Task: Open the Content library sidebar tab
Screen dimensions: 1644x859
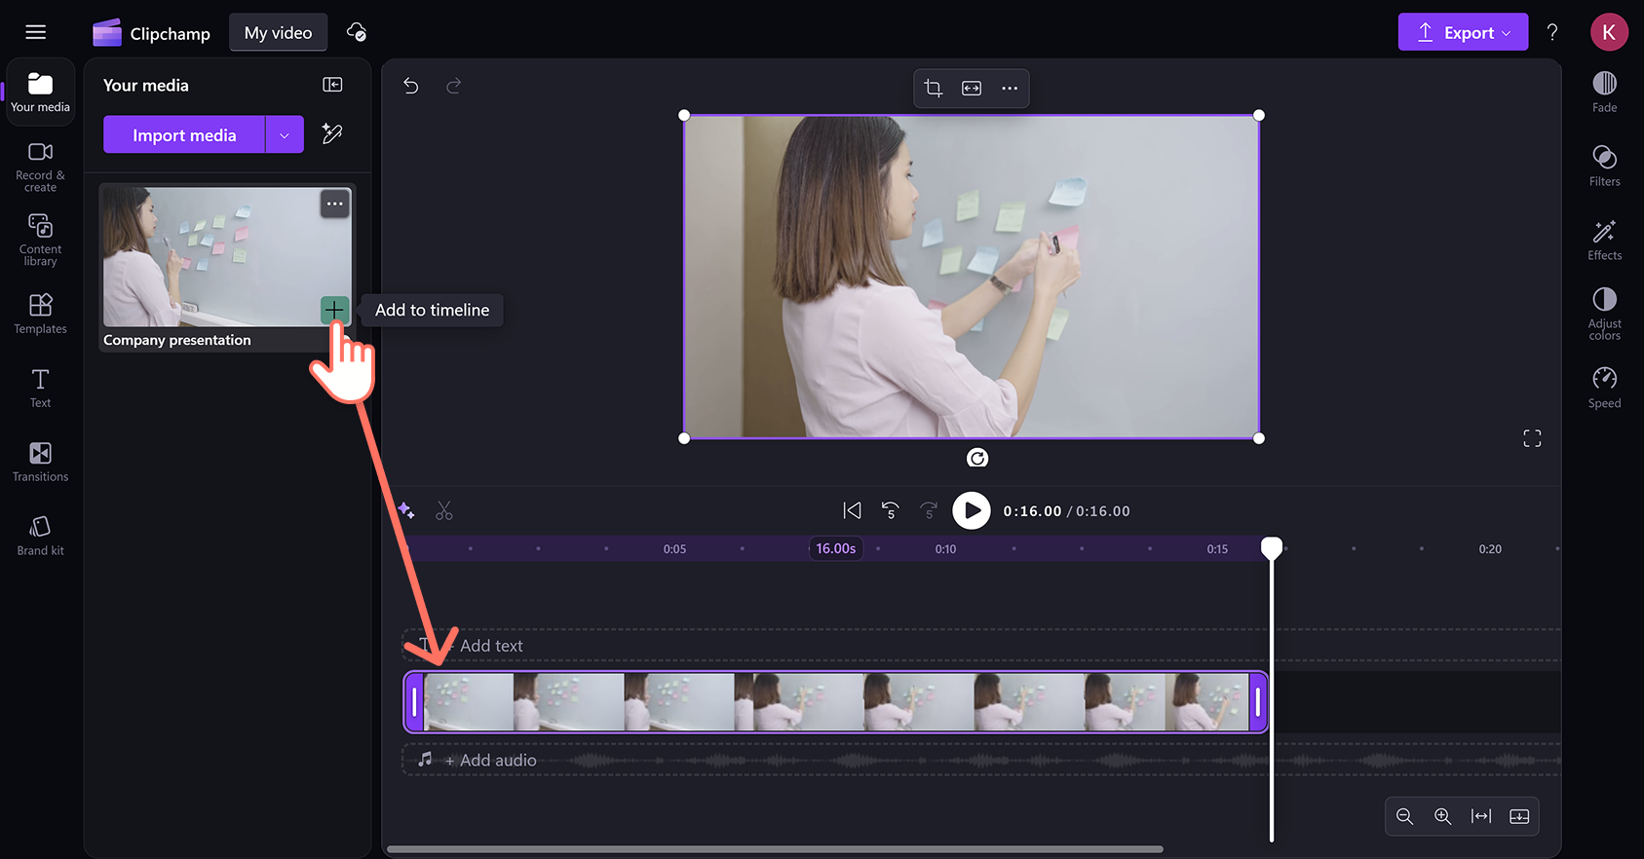Action: (40, 240)
